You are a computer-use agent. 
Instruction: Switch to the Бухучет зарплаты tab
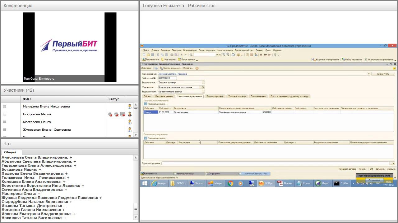coord(215,96)
